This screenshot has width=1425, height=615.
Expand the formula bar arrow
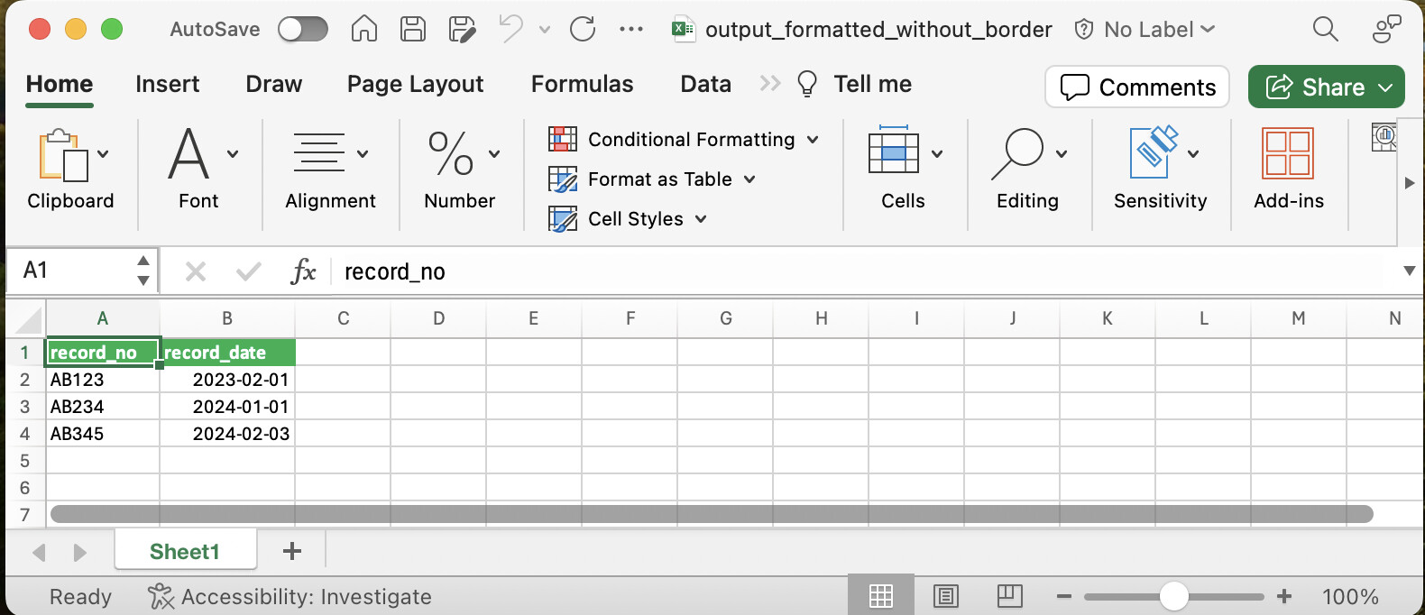tap(1409, 271)
